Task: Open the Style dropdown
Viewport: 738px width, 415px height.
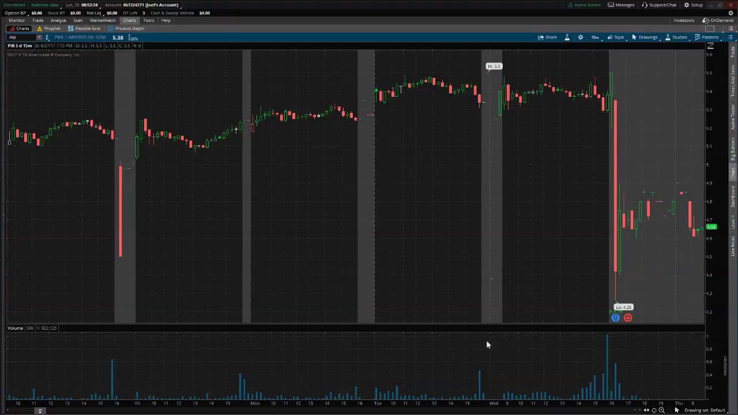Action: (x=616, y=37)
